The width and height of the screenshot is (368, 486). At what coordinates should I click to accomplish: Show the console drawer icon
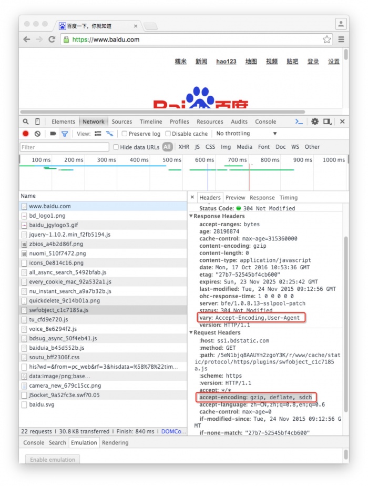point(299,121)
